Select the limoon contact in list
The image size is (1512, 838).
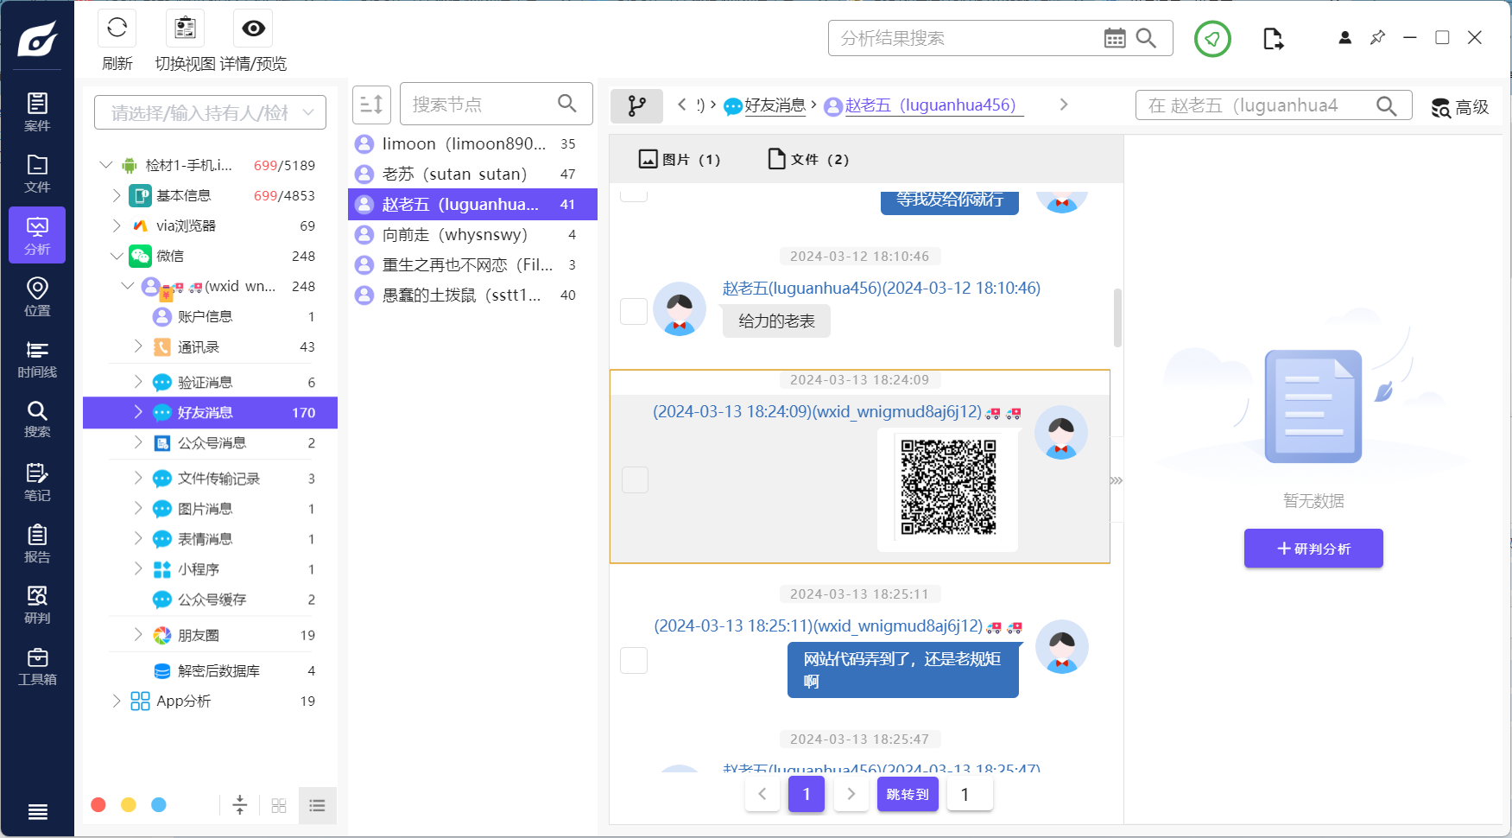point(472,143)
